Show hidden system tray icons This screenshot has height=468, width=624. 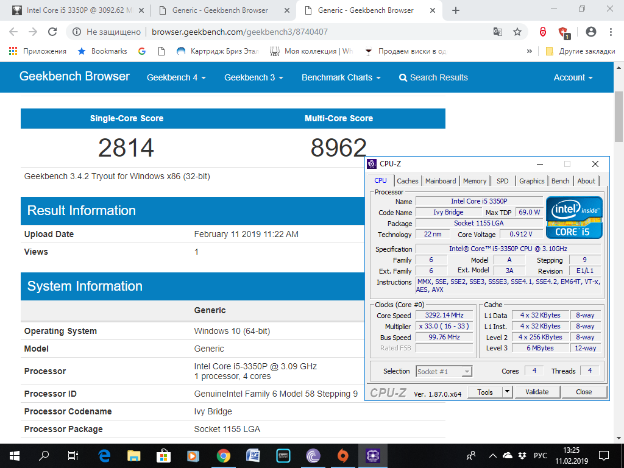point(492,456)
